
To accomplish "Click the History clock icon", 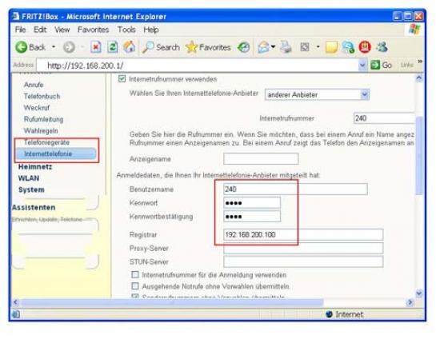I will [243, 47].
